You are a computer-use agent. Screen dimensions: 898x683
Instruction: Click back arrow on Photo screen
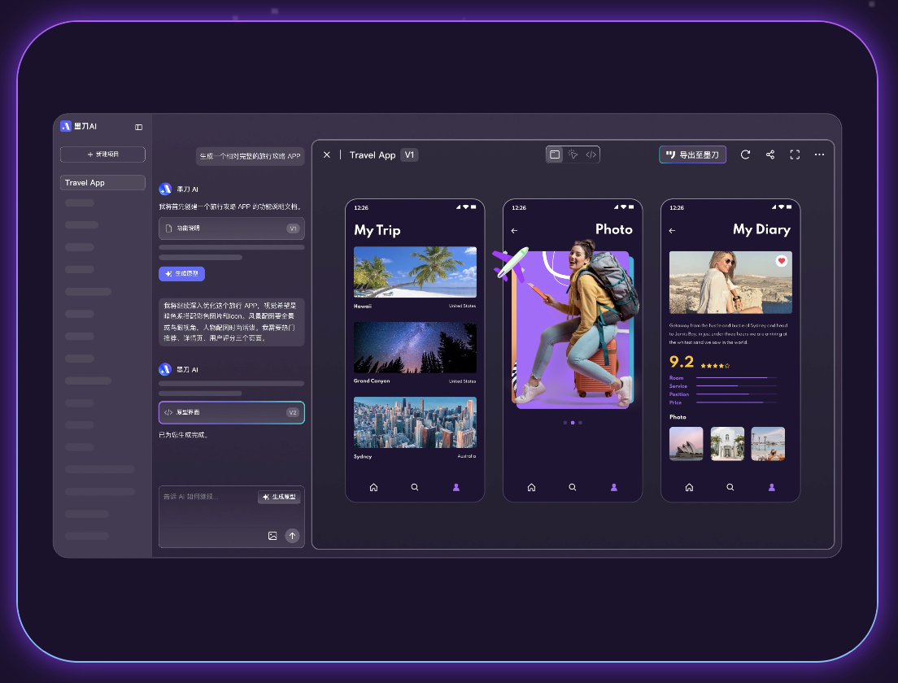pos(514,231)
